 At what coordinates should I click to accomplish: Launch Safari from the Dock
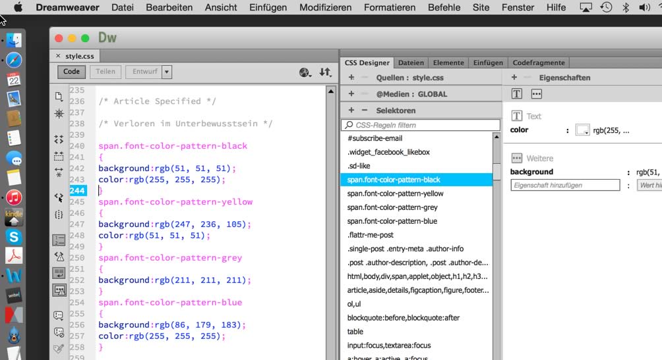pyautogui.click(x=14, y=60)
